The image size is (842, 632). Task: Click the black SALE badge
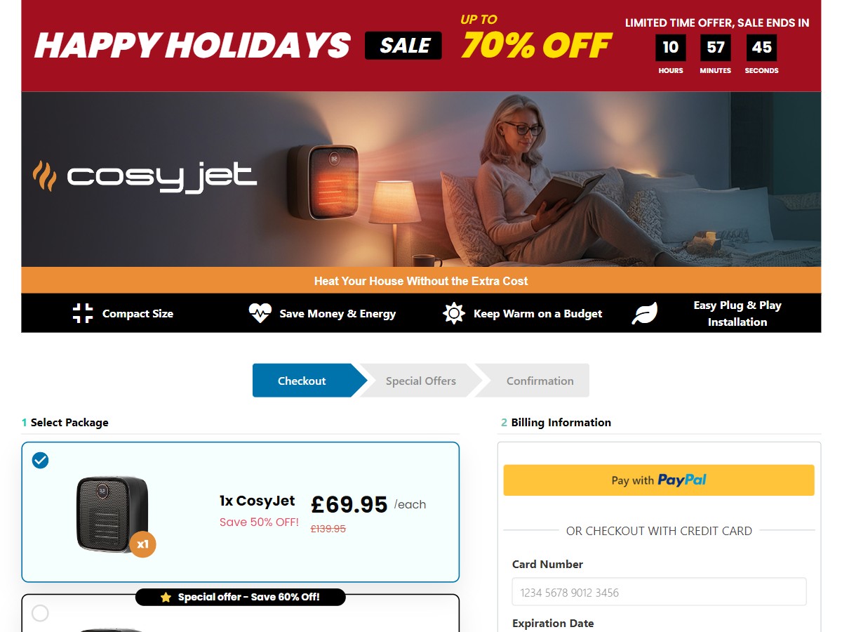point(403,46)
